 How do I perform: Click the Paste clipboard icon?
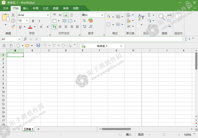pos(6,17)
